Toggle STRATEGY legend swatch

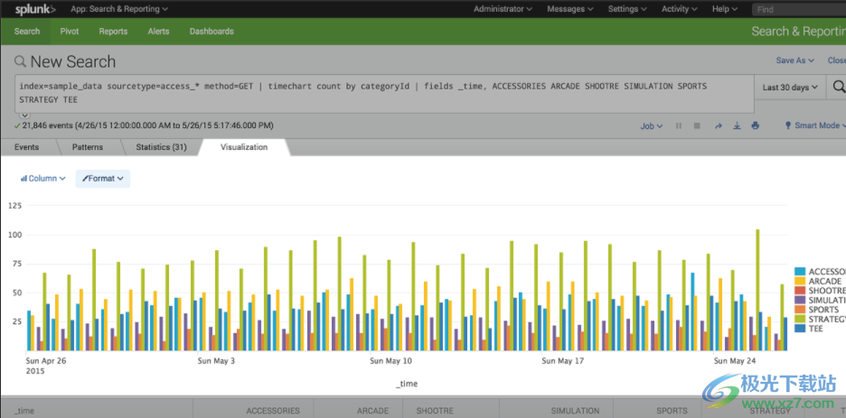[801, 319]
